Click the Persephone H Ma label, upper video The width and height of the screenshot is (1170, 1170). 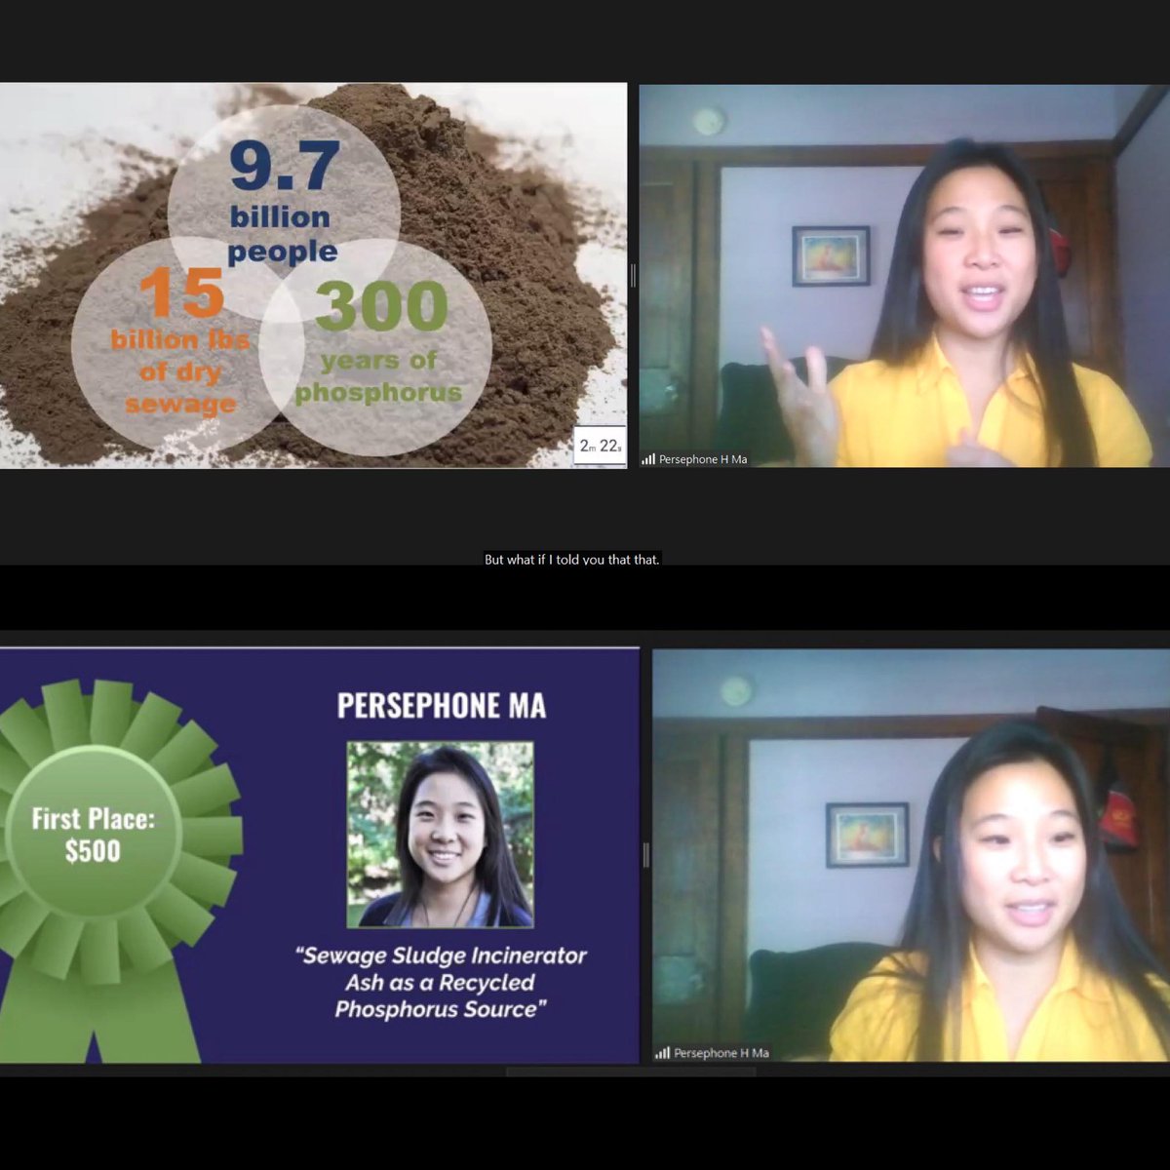[x=703, y=459]
